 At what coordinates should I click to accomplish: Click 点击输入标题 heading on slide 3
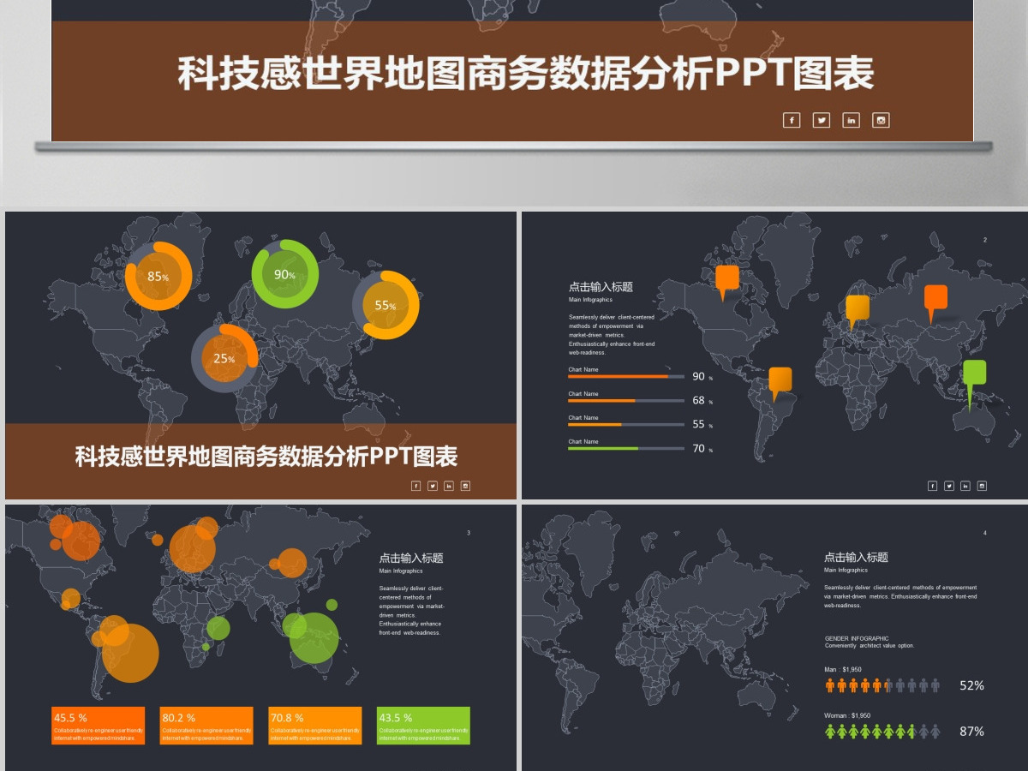(411, 558)
